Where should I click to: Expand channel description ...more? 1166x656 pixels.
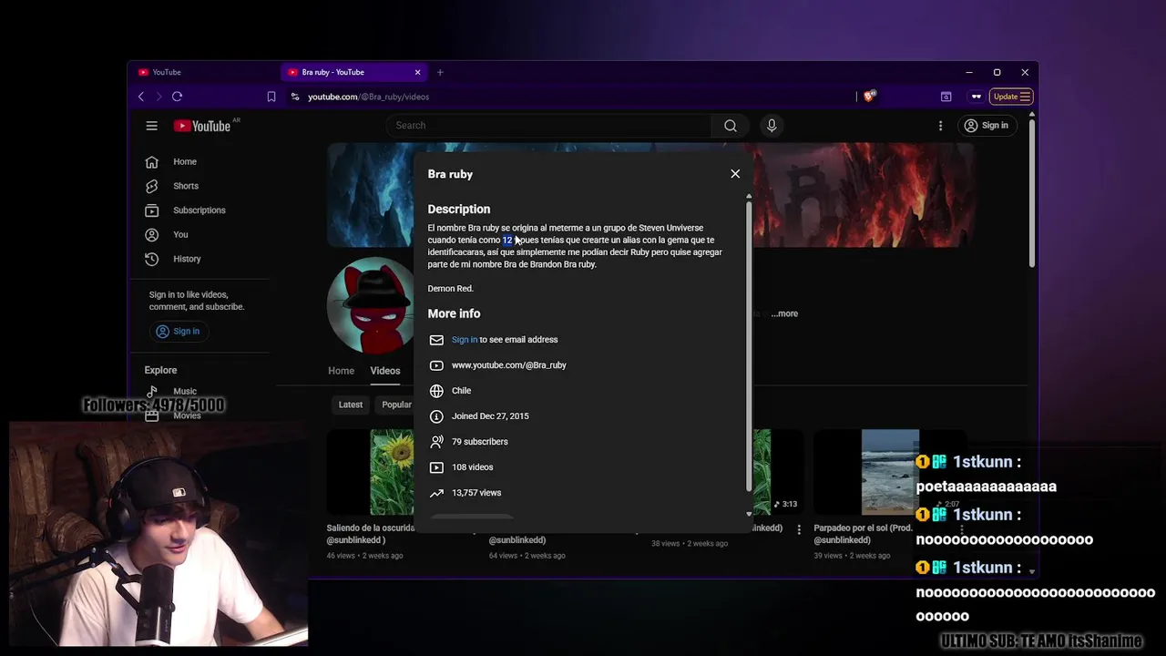pos(784,313)
